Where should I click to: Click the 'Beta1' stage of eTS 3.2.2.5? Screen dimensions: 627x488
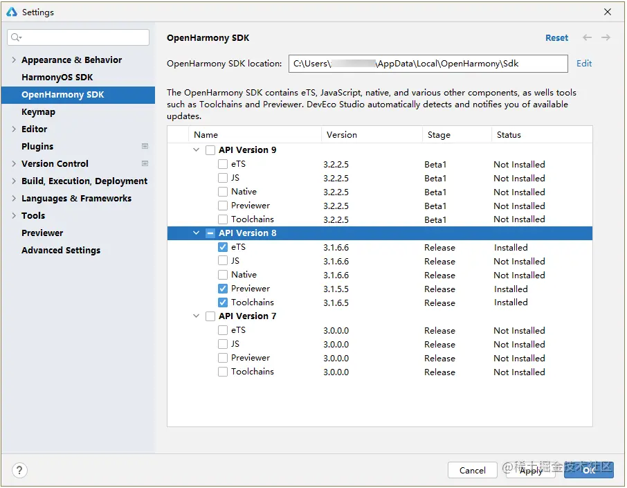[435, 165]
